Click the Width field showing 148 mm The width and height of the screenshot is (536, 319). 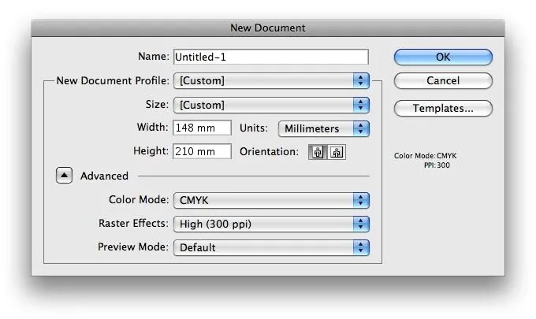coord(202,128)
